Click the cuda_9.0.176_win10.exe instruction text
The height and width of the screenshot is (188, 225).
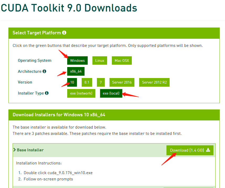(70, 173)
